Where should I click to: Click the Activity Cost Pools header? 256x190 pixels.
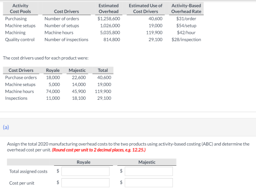pos(20,9)
